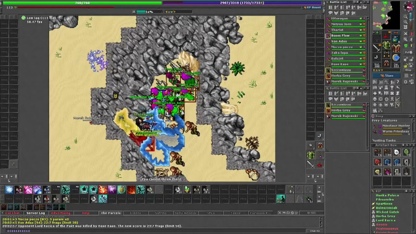Select the armor equipment slot
416x234 pixels.
pyautogui.click(x=386, y=45)
